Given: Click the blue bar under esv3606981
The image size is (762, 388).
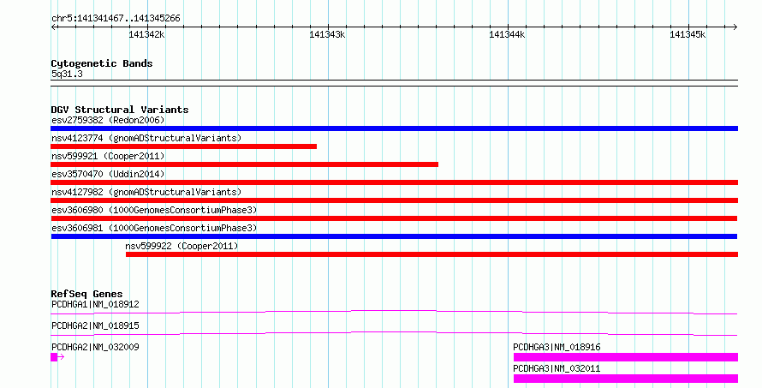Looking at the screenshot, I should coord(394,236).
